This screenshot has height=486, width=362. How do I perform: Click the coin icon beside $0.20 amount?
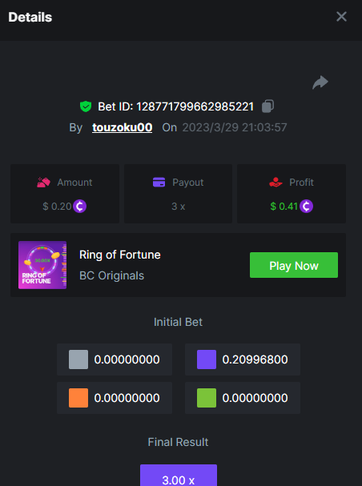(79, 206)
